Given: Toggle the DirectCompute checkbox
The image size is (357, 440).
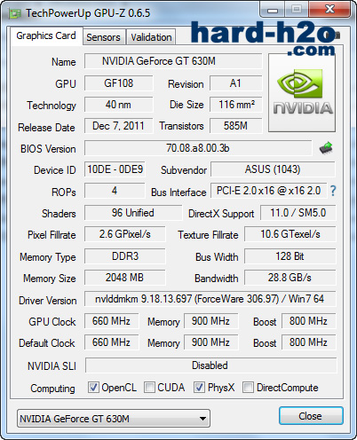Looking at the screenshot, I should (248, 387).
